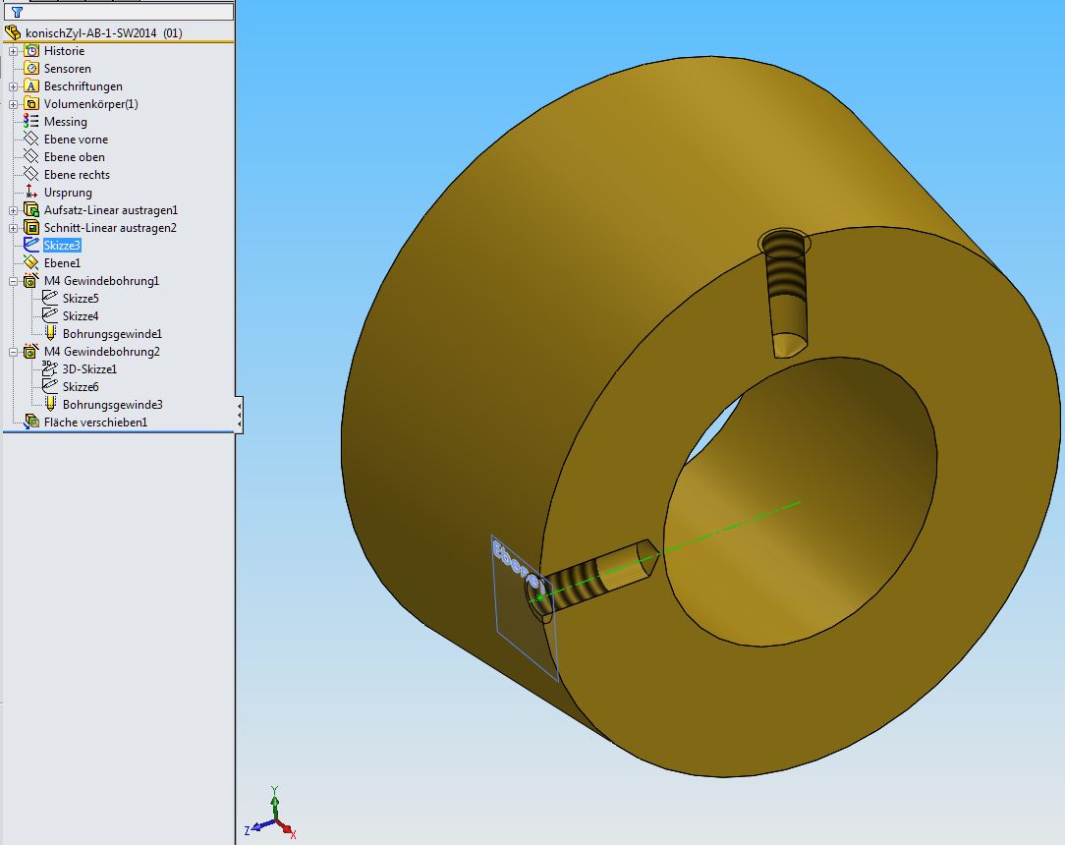The image size is (1065, 845).
Task: Click the konischZyl-AB-1-SW2014 part icon
Action: pyautogui.click(x=13, y=32)
